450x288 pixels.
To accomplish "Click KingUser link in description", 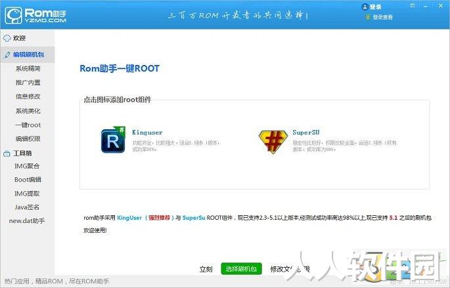I will pos(129,218).
